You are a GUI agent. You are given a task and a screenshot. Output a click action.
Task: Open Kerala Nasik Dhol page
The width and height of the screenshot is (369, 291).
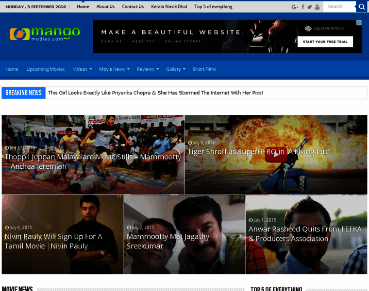169,7
